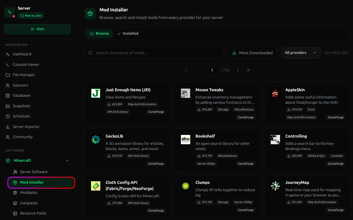Go to the next results page
This screenshot has height=220, width=353.
pos(238,70)
